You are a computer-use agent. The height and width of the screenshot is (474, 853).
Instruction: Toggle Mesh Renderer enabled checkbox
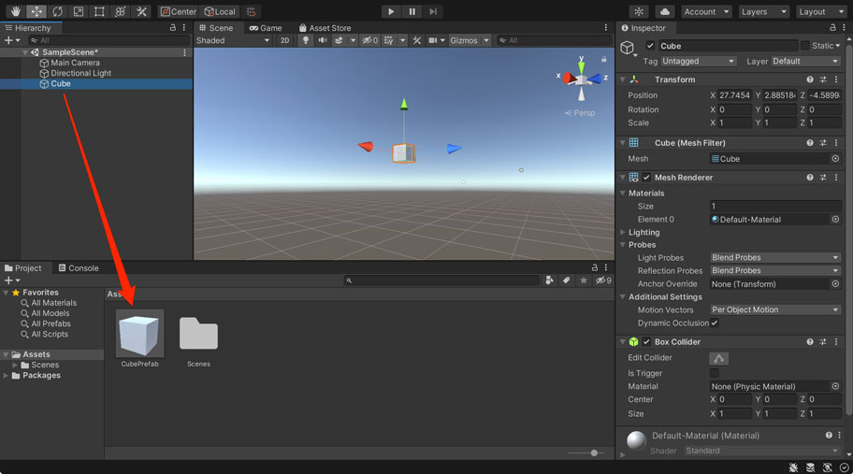tap(646, 178)
